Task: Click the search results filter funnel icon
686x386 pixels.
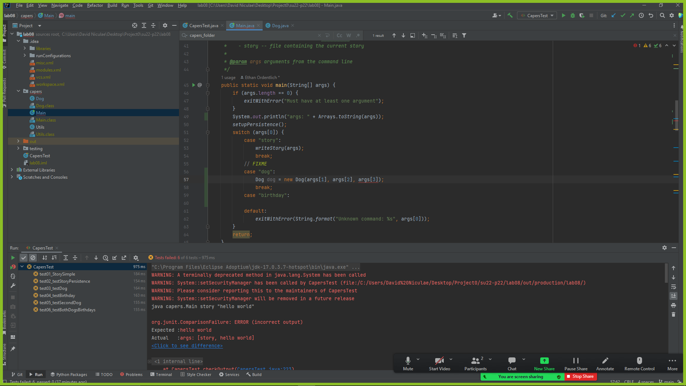Action: 464,35
